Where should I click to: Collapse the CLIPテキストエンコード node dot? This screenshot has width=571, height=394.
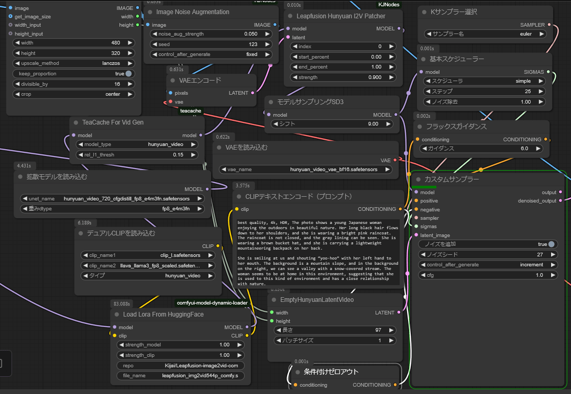(239, 196)
